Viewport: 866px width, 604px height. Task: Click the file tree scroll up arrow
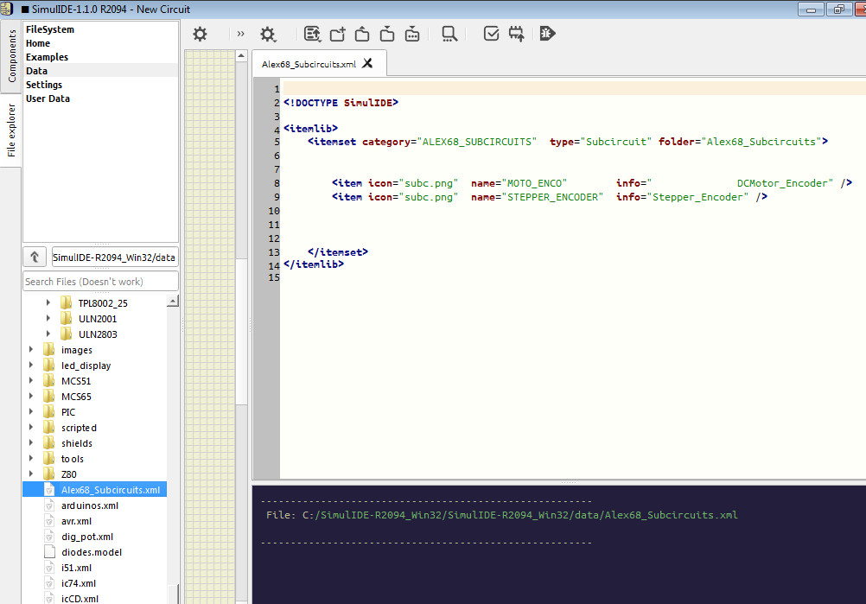(x=173, y=302)
